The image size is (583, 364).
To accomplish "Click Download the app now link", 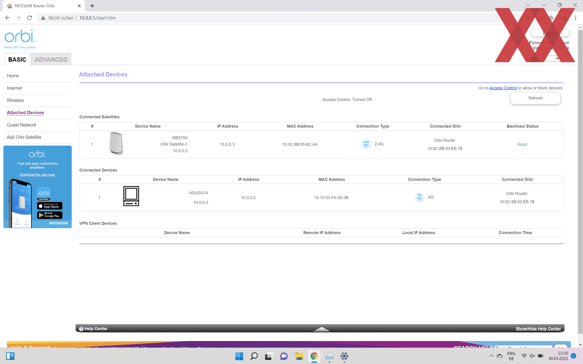I will tap(37, 175).
